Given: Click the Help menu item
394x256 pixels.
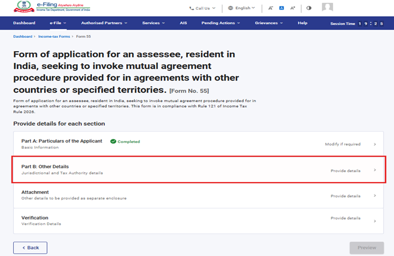Looking at the screenshot, I should point(303,23).
